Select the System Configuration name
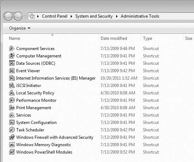The image size is (194, 162). click(36, 123)
